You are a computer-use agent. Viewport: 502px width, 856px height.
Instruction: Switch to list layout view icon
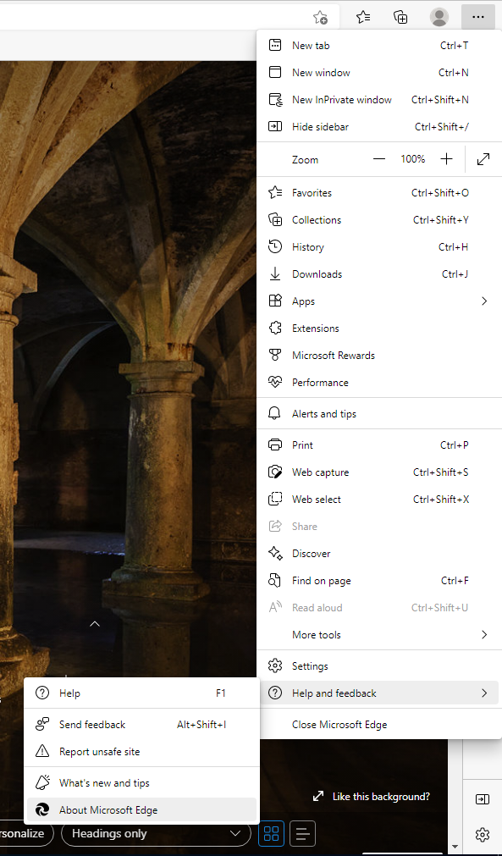coord(303,834)
